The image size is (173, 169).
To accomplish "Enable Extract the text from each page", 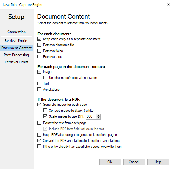I will 39,123.
